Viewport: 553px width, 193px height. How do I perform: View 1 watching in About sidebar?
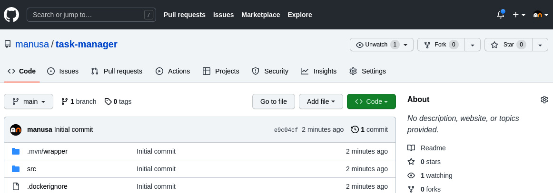430,175
